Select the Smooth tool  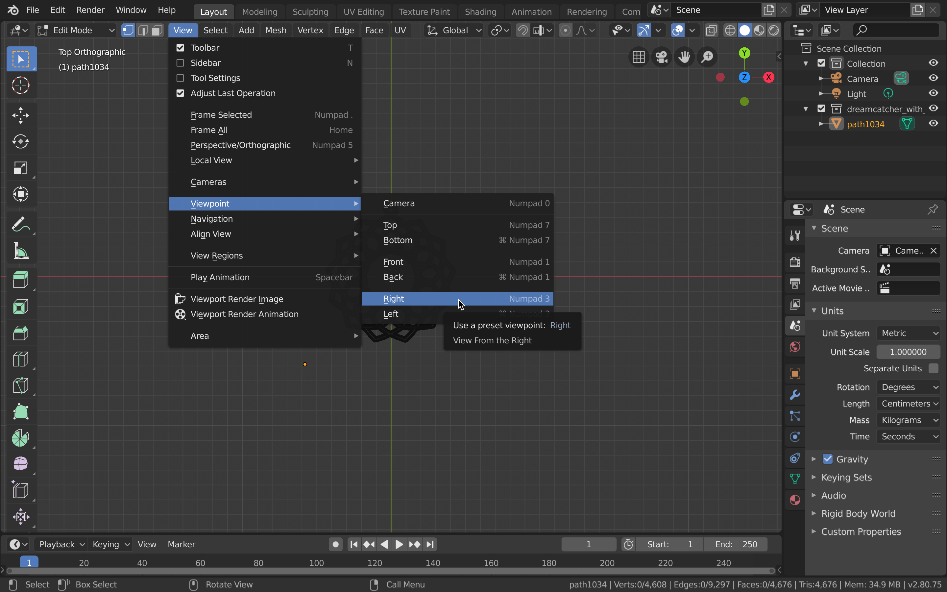coord(21,464)
